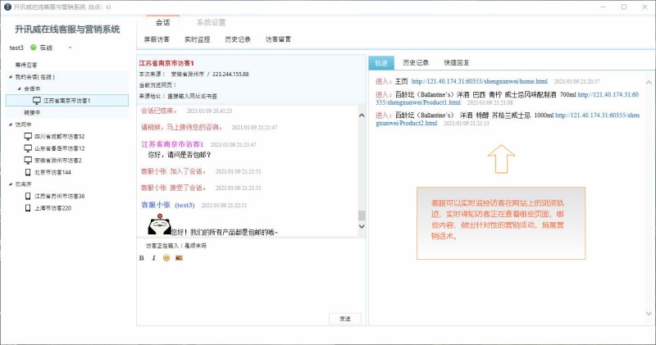Select visitor 北京市访客144

pyautogui.click(x=52, y=172)
